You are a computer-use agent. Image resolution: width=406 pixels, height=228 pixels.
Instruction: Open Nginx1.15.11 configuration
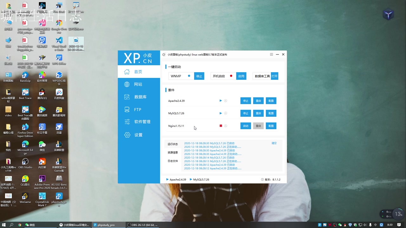pyautogui.click(x=271, y=126)
